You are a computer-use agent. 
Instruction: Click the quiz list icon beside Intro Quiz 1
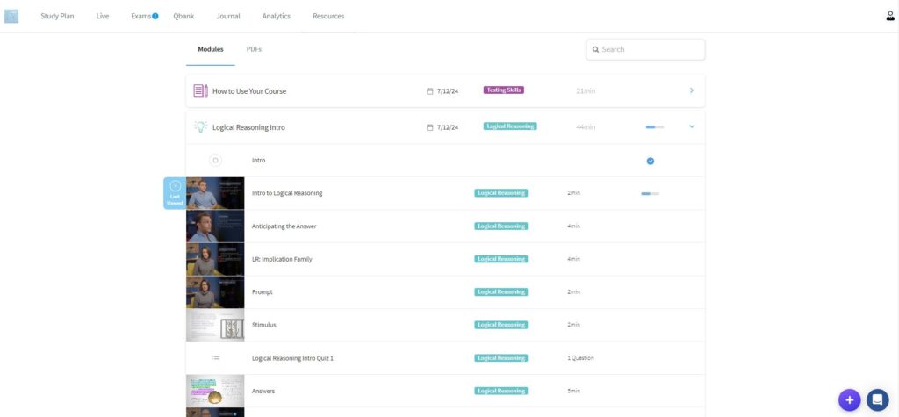point(216,358)
